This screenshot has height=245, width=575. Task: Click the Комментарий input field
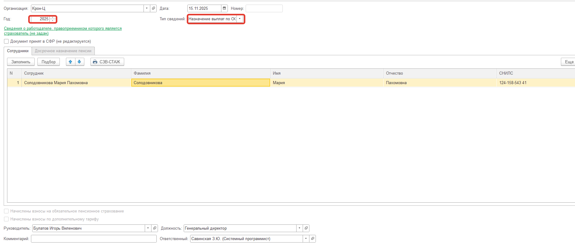tap(94, 239)
